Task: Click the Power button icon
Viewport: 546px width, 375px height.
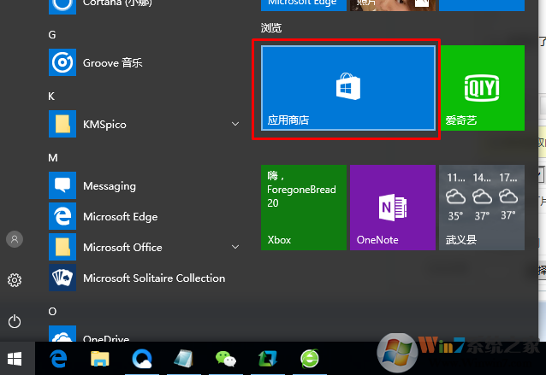Action: point(15,321)
